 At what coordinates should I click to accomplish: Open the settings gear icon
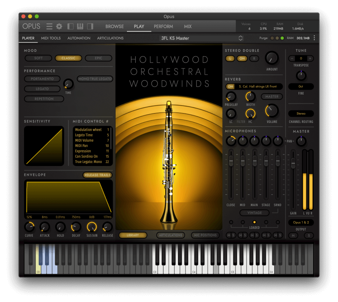coord(59,26)
